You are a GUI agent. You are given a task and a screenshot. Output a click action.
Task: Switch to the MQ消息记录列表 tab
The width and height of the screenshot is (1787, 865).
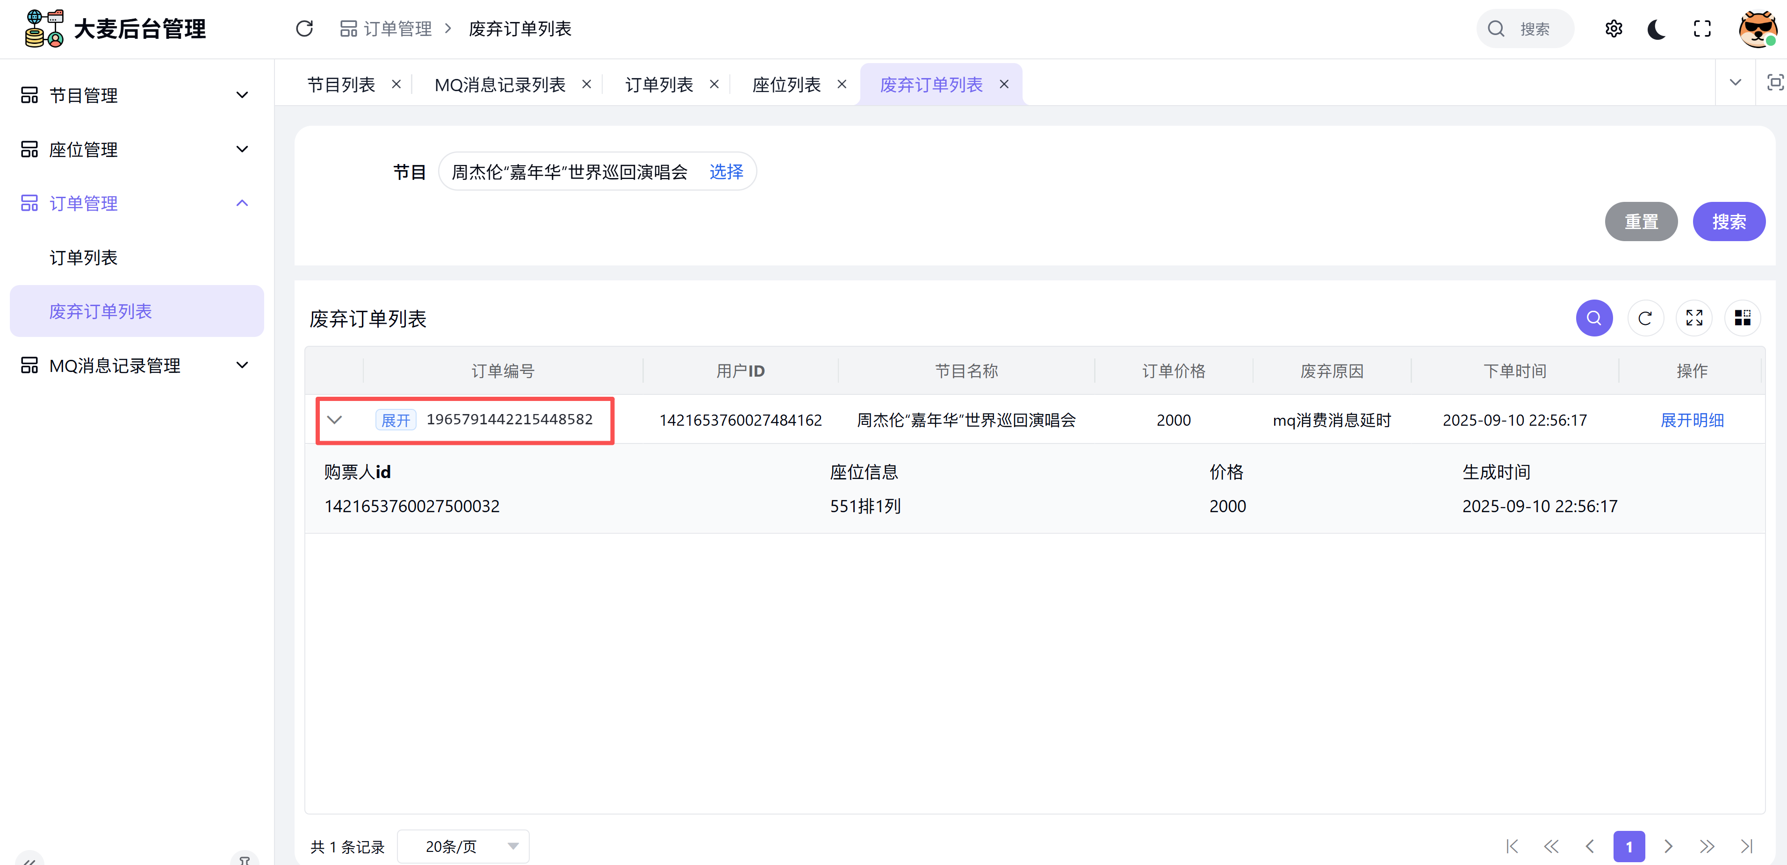pos(499,85)
